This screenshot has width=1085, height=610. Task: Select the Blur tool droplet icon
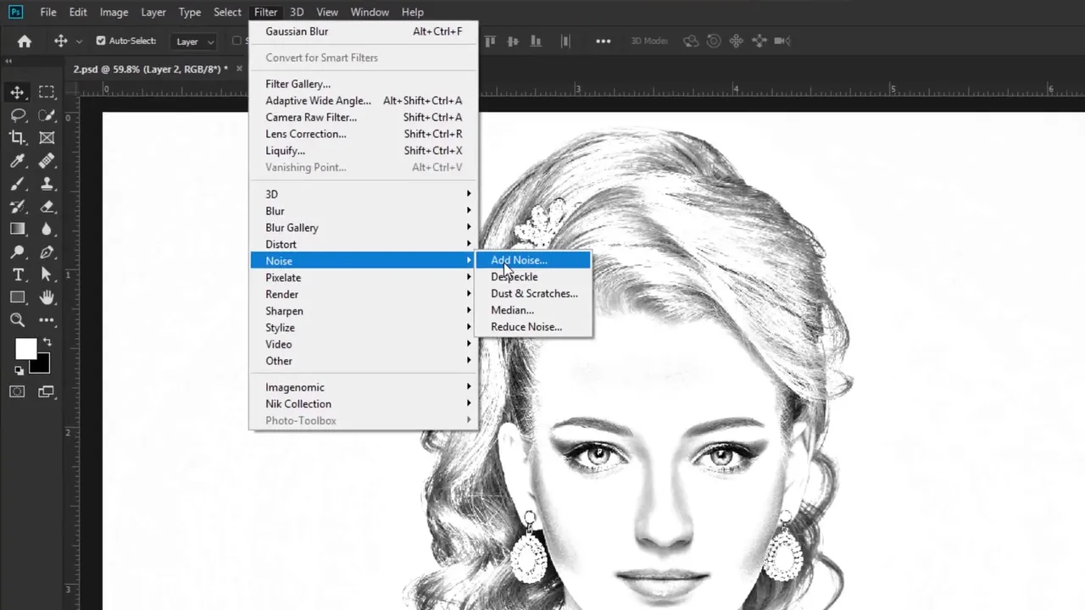click(x=47, y=229)
